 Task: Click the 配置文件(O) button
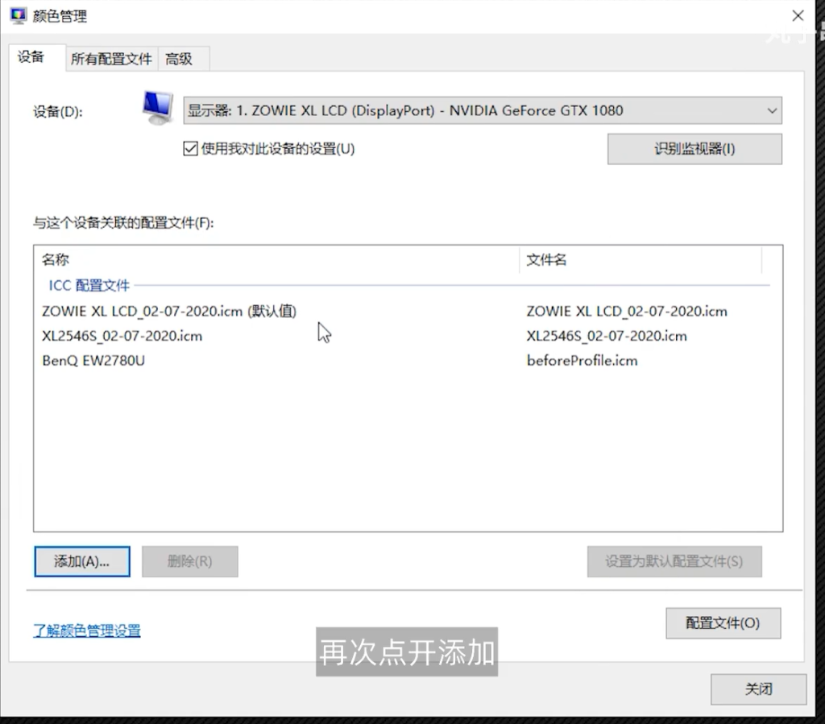point(723,623)
